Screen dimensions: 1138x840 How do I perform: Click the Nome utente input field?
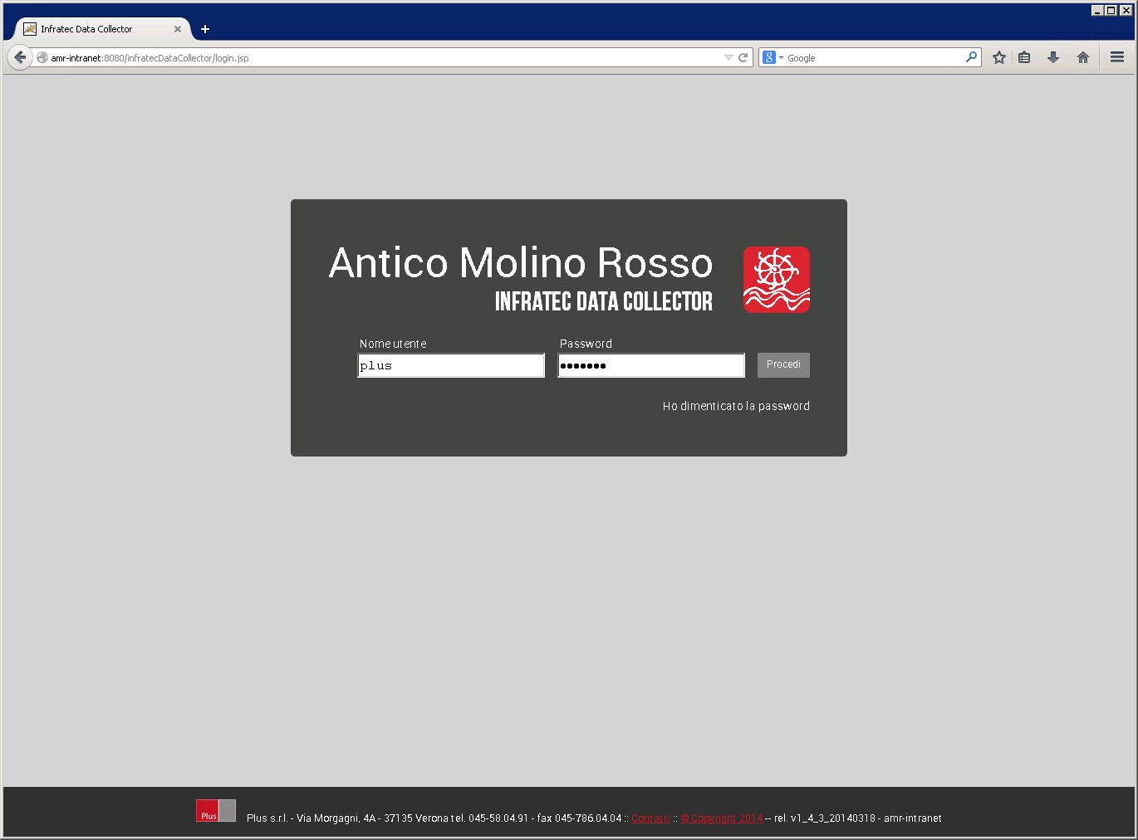[x=451, y=365]
